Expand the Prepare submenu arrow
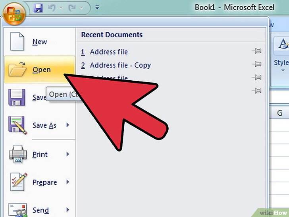 (68, 182)
